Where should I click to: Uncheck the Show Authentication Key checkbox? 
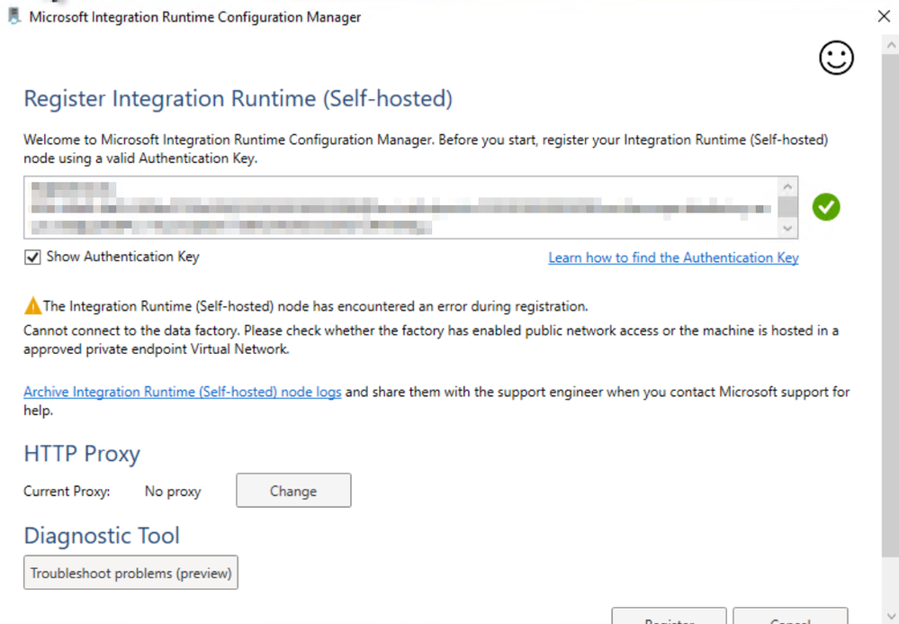coord(32,257)
